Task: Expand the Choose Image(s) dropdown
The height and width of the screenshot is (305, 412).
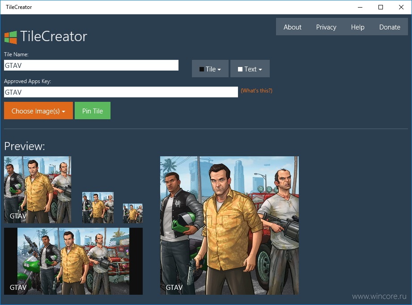Action: [38, 111]
